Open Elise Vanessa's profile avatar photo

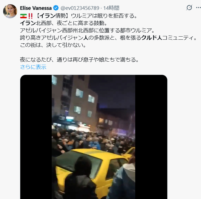(x=10, y=11)
